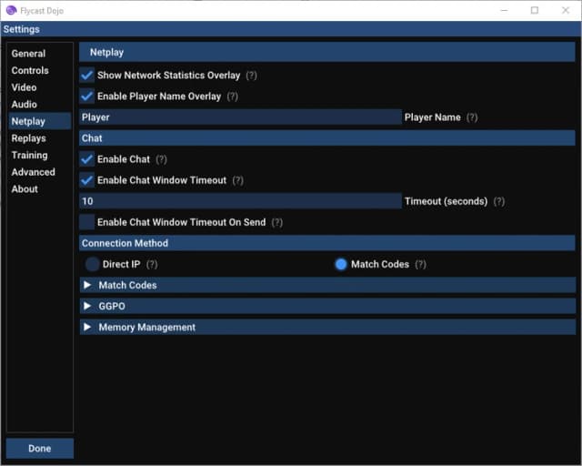The height and width of the screenshot is (466, 582).
Task: Enable Chat Window Timeout On Send
Action: coord(87,223)
